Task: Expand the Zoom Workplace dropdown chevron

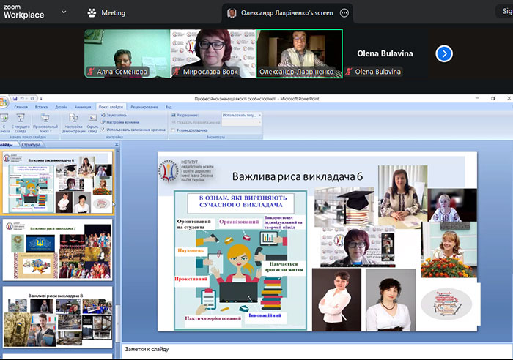Action: pyautogui.click(x=64, y=12)
